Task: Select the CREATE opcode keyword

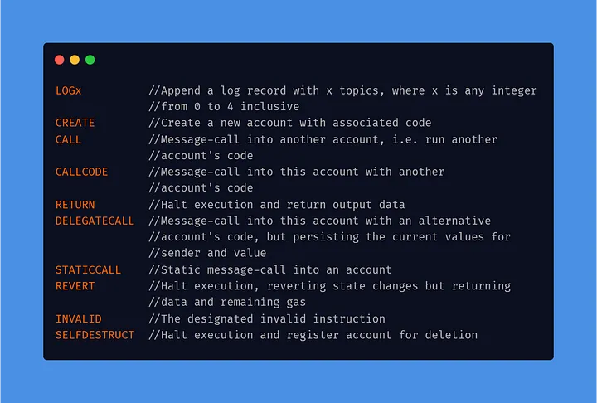Action: point(75,123)
